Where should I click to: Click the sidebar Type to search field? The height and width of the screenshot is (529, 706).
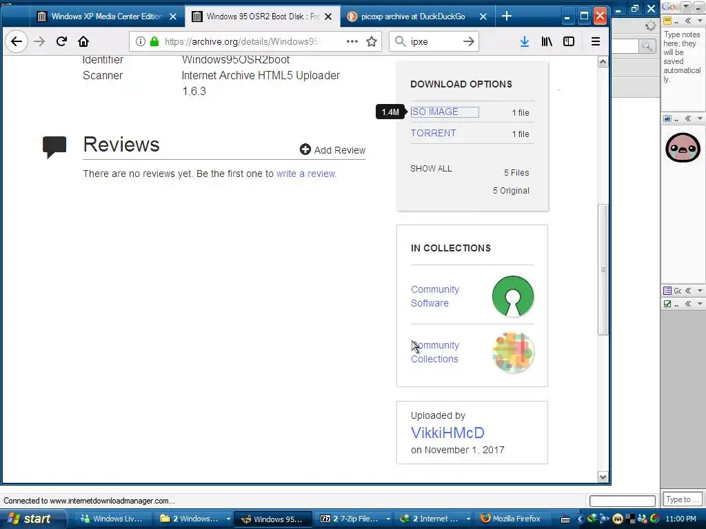click(682, 499)
